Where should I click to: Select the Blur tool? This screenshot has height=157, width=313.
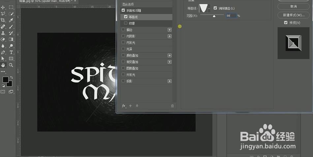3,46
